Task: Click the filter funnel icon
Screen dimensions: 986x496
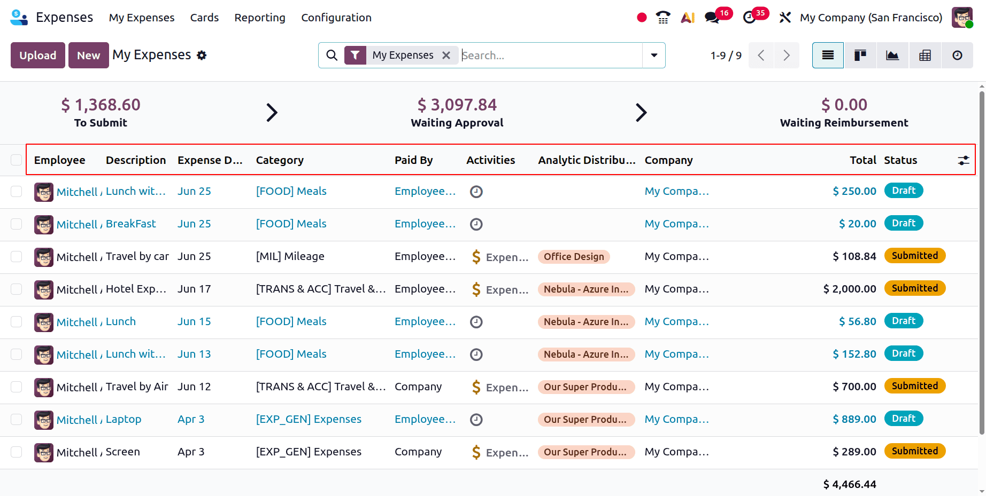Action: tap(355, 55)
